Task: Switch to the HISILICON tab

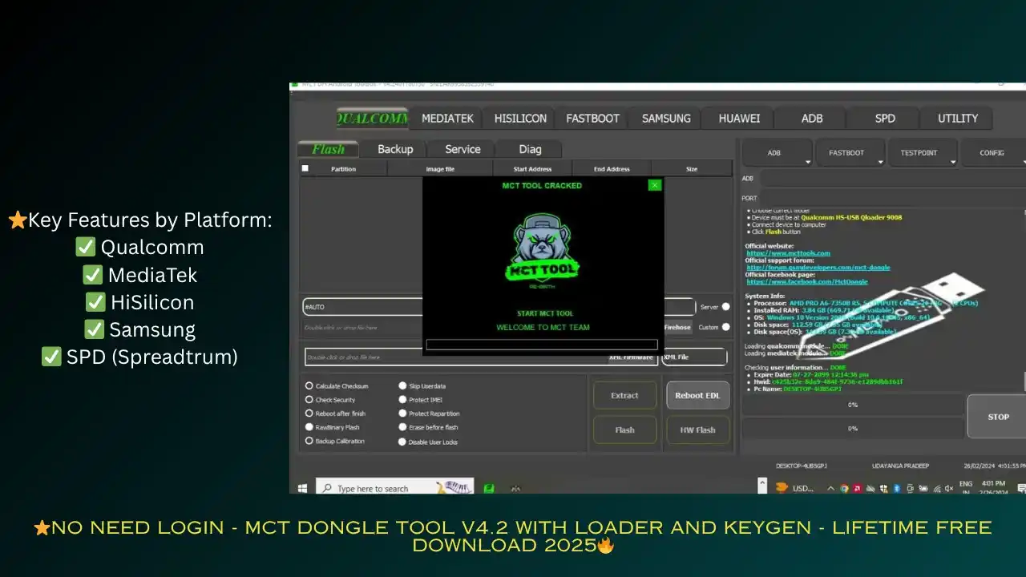Action: click(x=520, y=119)
